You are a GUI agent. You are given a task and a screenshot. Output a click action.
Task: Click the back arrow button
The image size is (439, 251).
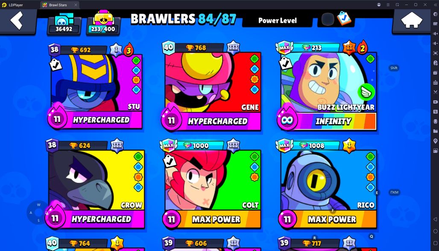pyautogui.click(x=18, y=21)
